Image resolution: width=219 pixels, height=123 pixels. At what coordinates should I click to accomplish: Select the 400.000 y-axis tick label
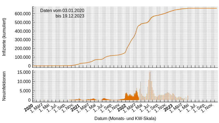(23, 31)
